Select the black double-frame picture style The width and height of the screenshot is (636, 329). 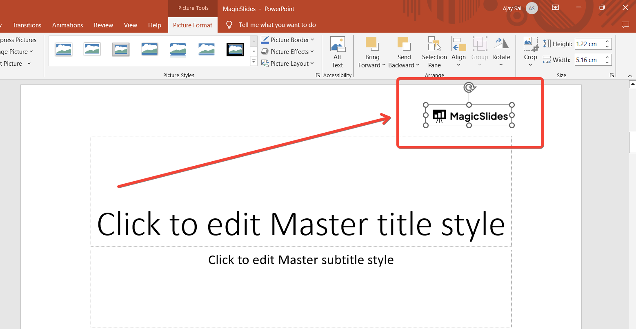235,49
